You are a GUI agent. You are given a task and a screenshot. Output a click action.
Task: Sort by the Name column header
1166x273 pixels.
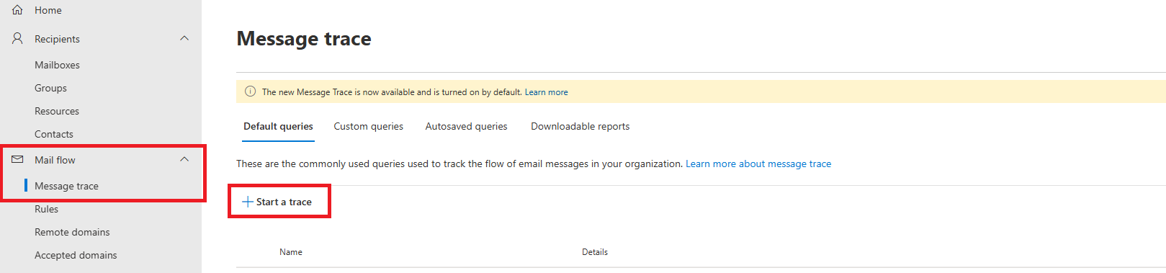point(291,252)
